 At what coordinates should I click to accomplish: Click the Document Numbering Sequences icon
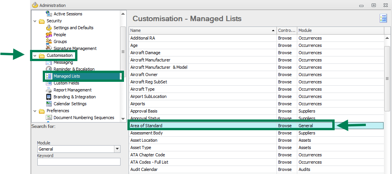click(49, 118)
